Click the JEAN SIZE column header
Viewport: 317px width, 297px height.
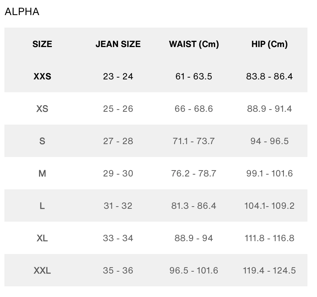(118, 44)
